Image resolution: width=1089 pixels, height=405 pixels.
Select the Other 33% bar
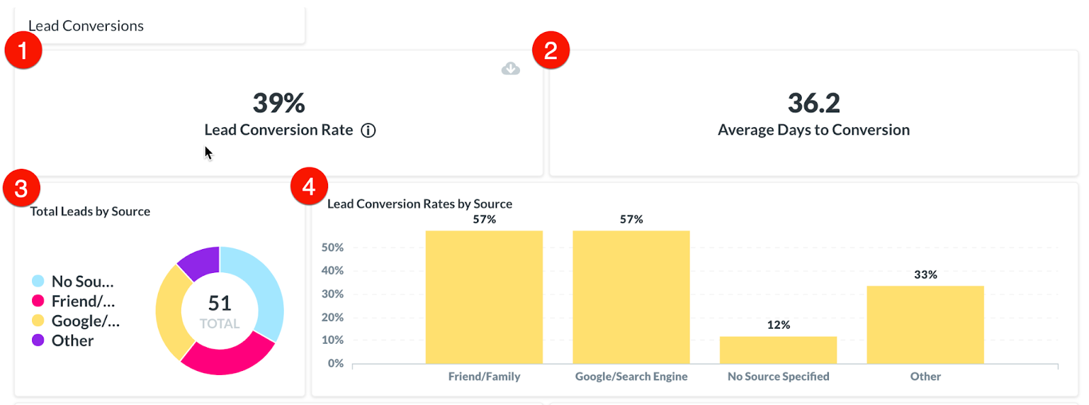pos(925,325)
